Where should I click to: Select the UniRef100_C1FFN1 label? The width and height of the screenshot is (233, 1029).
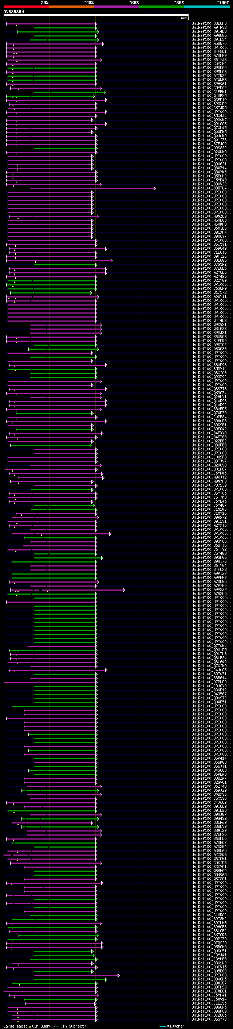[209, 92]
